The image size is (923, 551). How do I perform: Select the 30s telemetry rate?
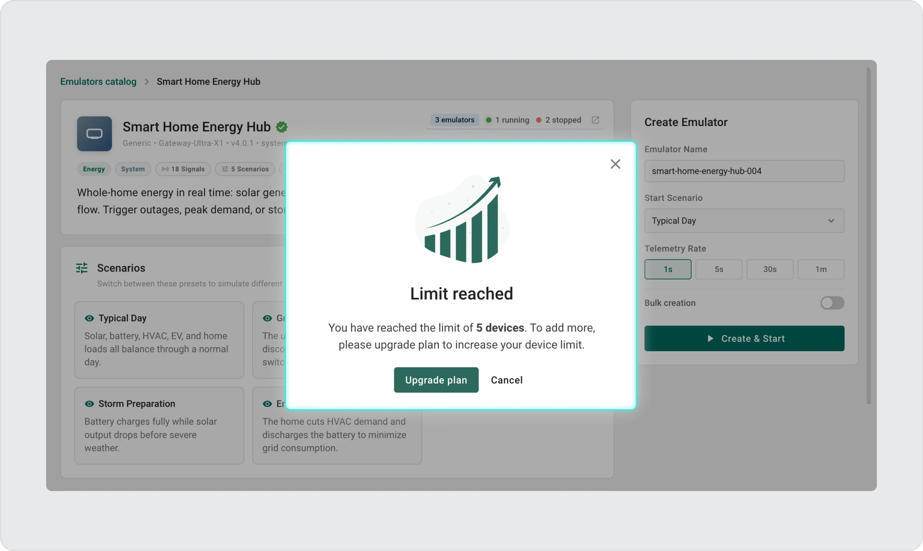coord(770,269)
